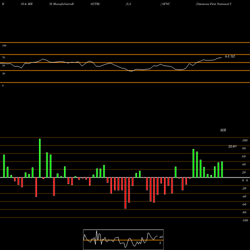
Task: Click the 'MR' panel label
Action: point(223,130)
